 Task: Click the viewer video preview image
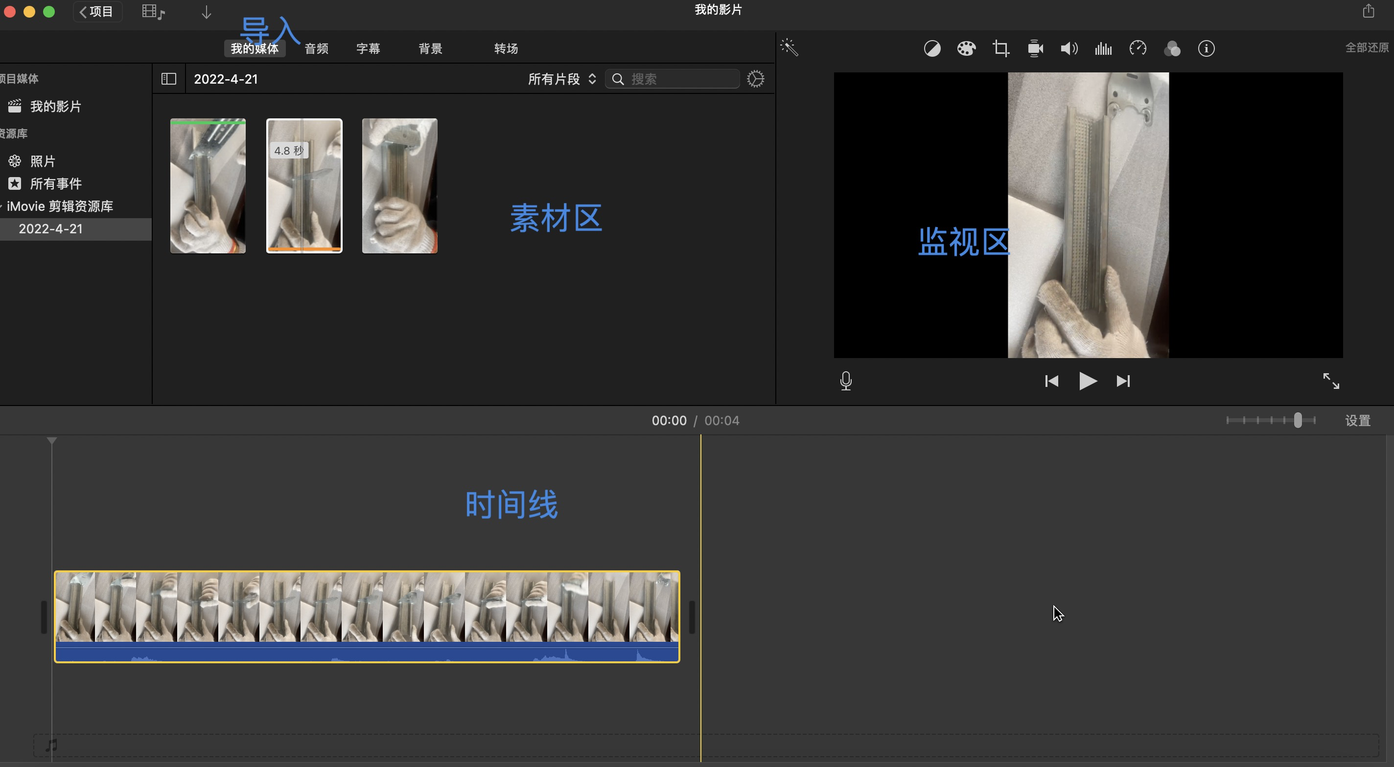tap(1088, 215)
